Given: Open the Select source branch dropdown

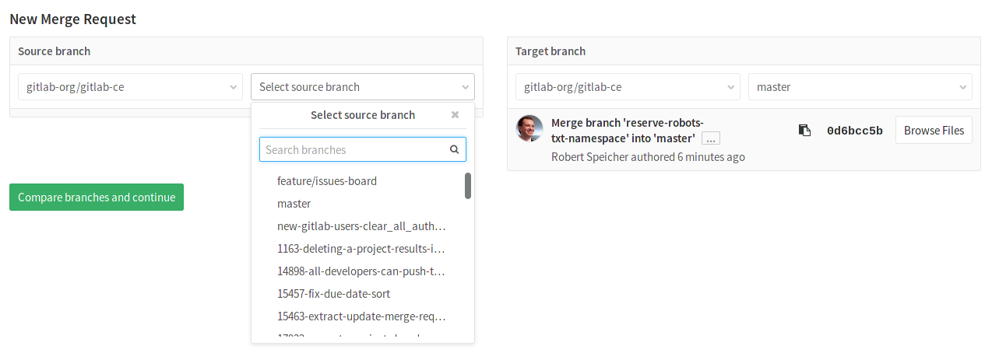Looking at the screenshot, I should point(362,87).
